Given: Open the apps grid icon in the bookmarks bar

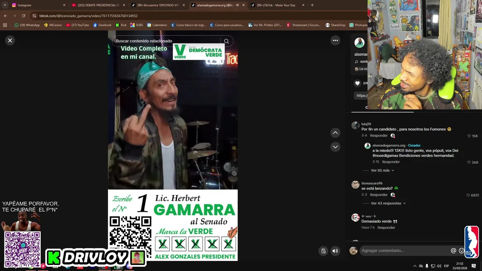Looking at the screenshot, I should pos(5,25).
